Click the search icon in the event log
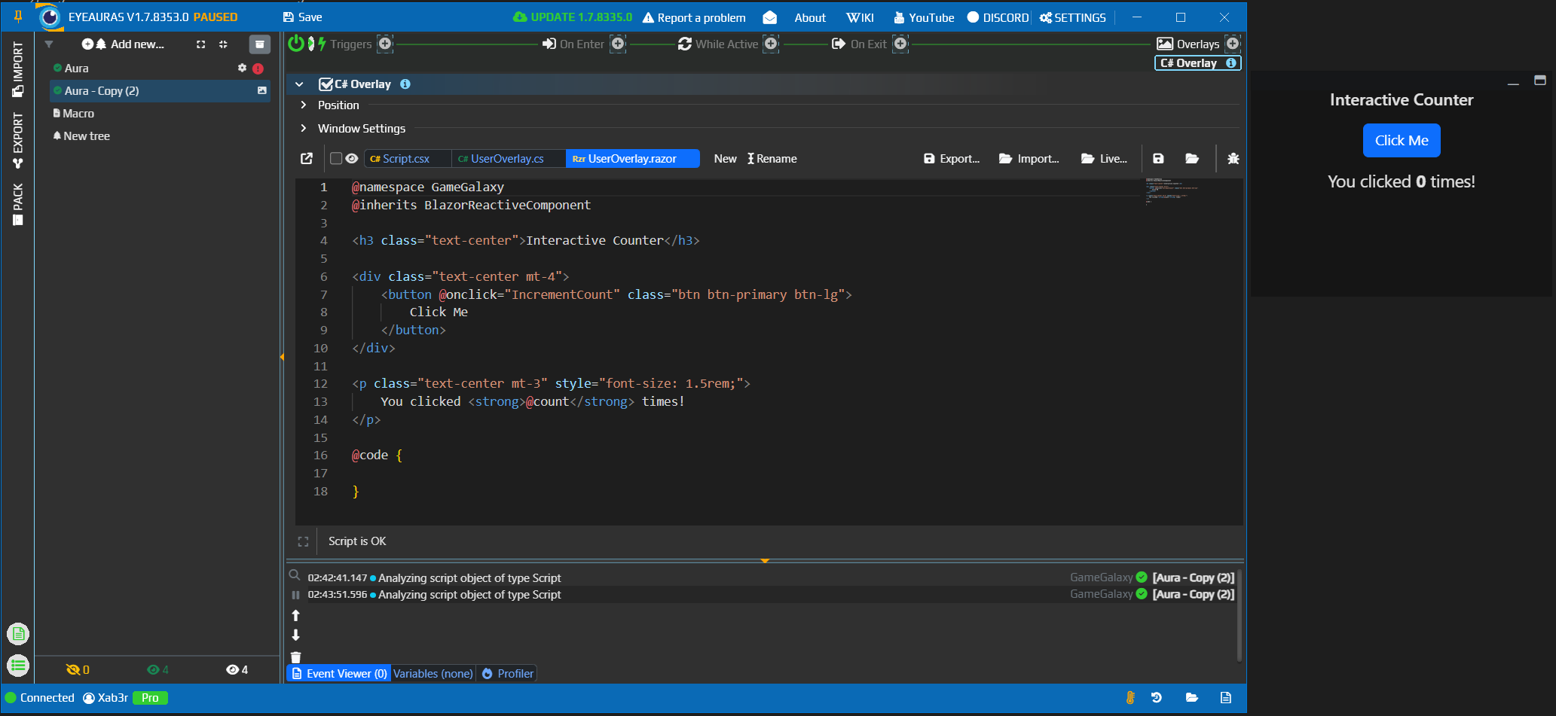Screen dimensions: 1556x716 click(x=295, y=575)
